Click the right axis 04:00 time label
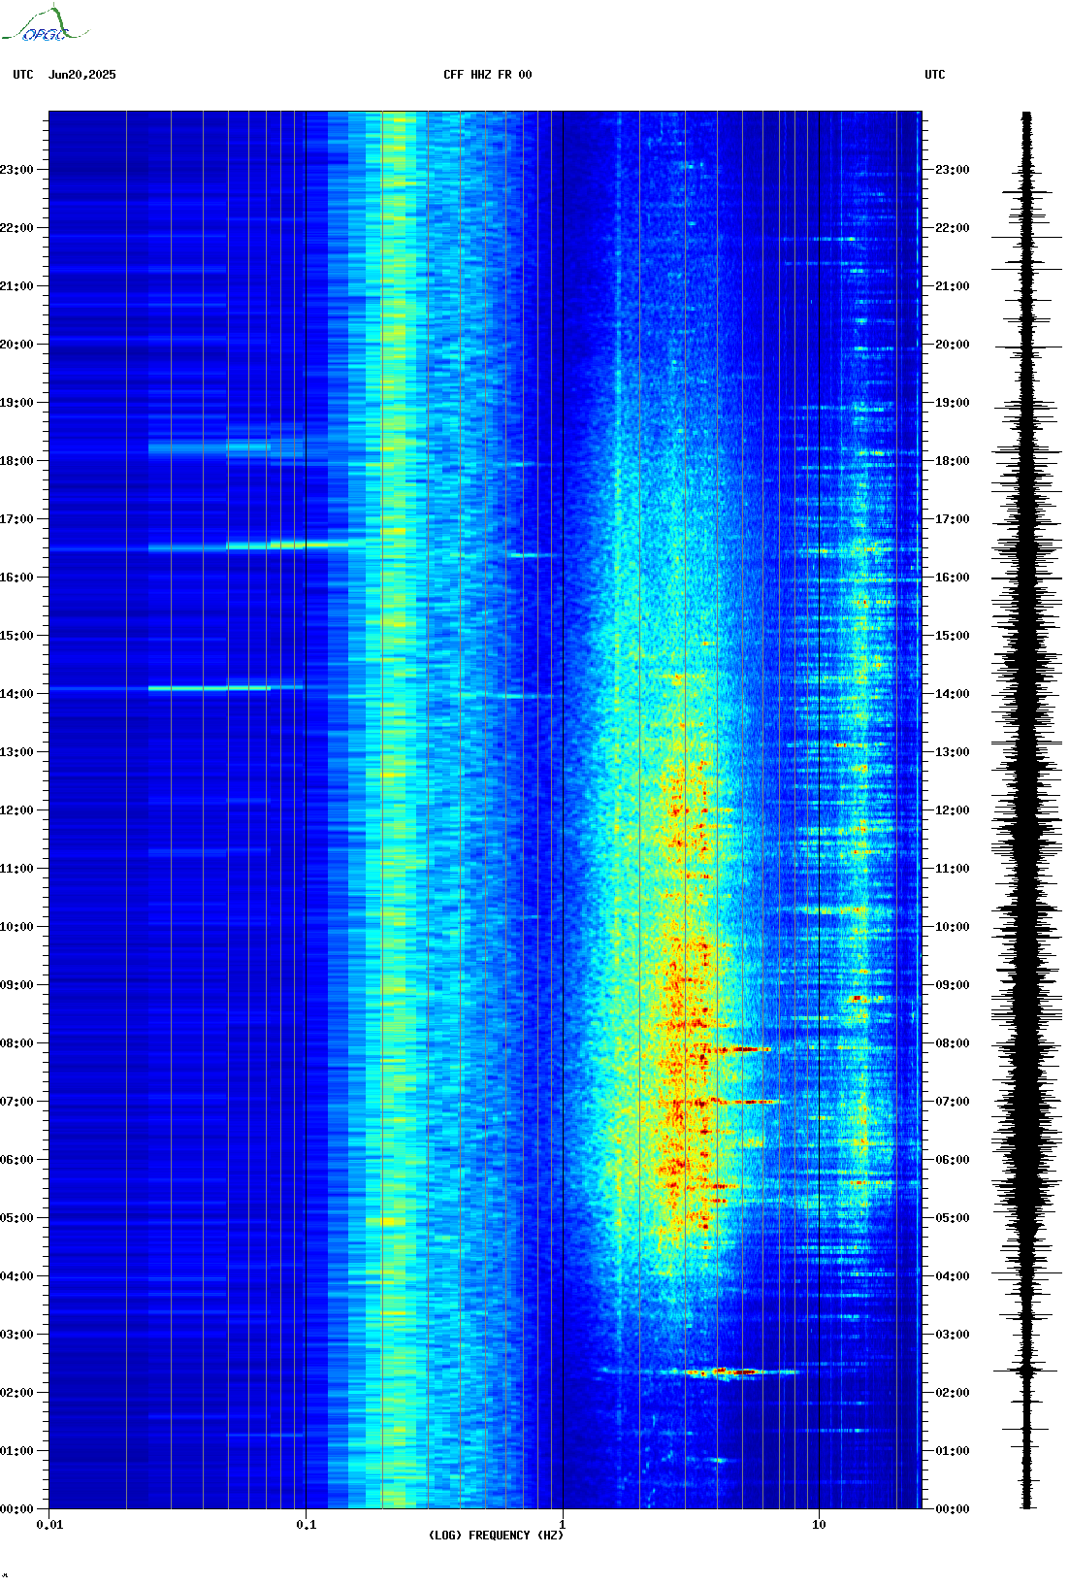Screen dimensions: 1069x1586 coord(952,1276)
